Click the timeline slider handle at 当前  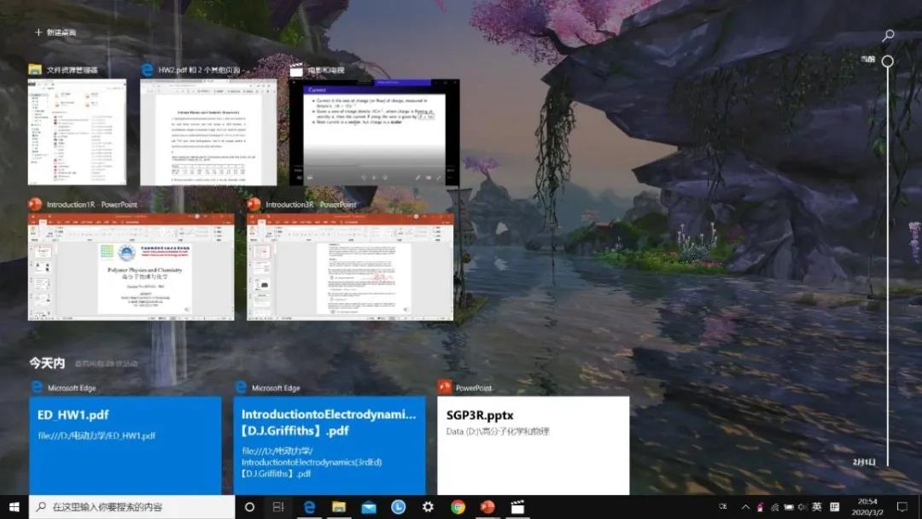(x=887, y=61)
